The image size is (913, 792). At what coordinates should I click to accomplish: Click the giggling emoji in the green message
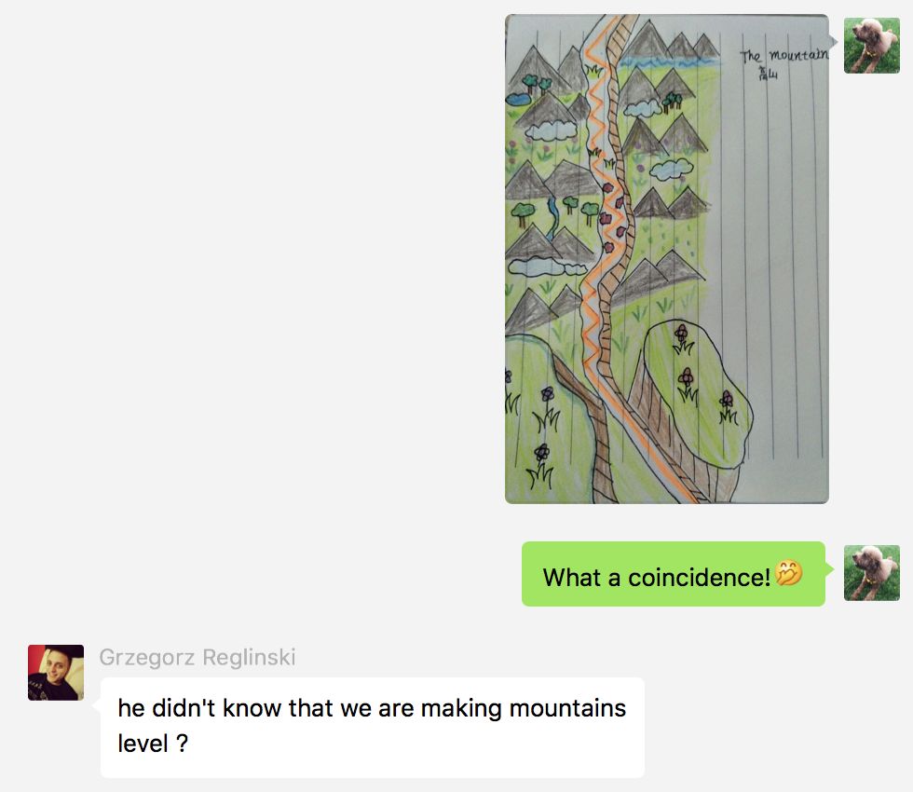(789, 574)
